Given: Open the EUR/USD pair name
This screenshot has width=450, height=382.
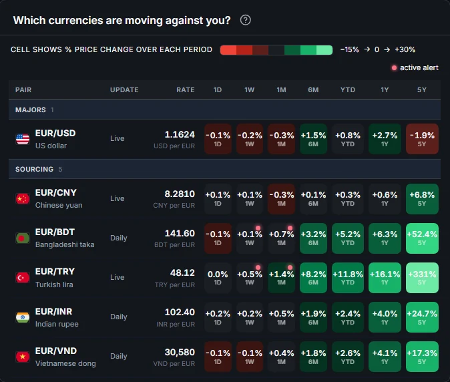Looking at the screenshot, I should 55,133.
